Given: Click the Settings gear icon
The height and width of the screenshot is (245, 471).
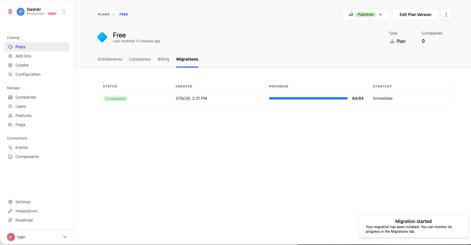Looking at the screenshot, I should pos(10,202).
